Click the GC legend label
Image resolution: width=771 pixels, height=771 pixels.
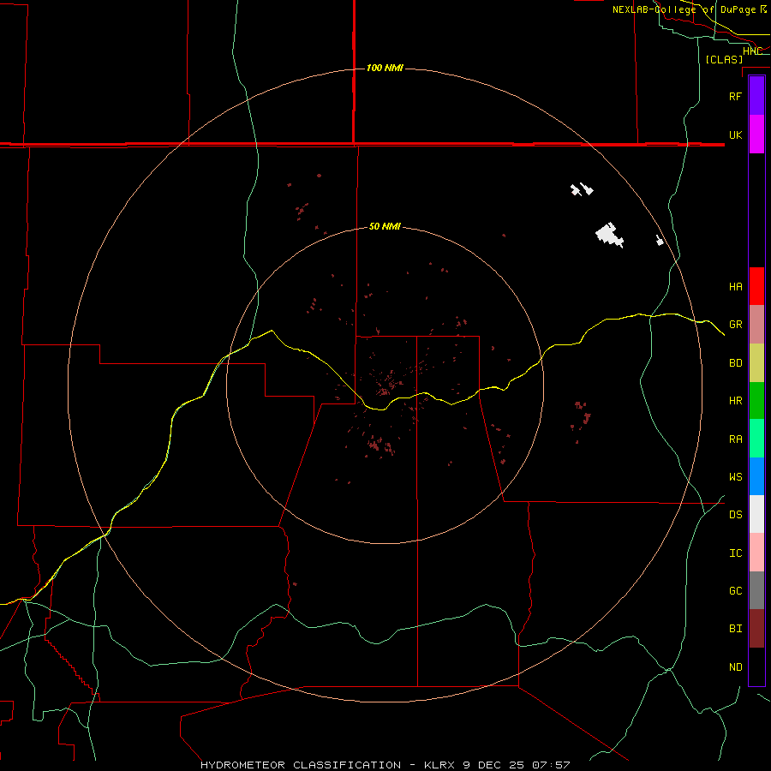[735, 591]
